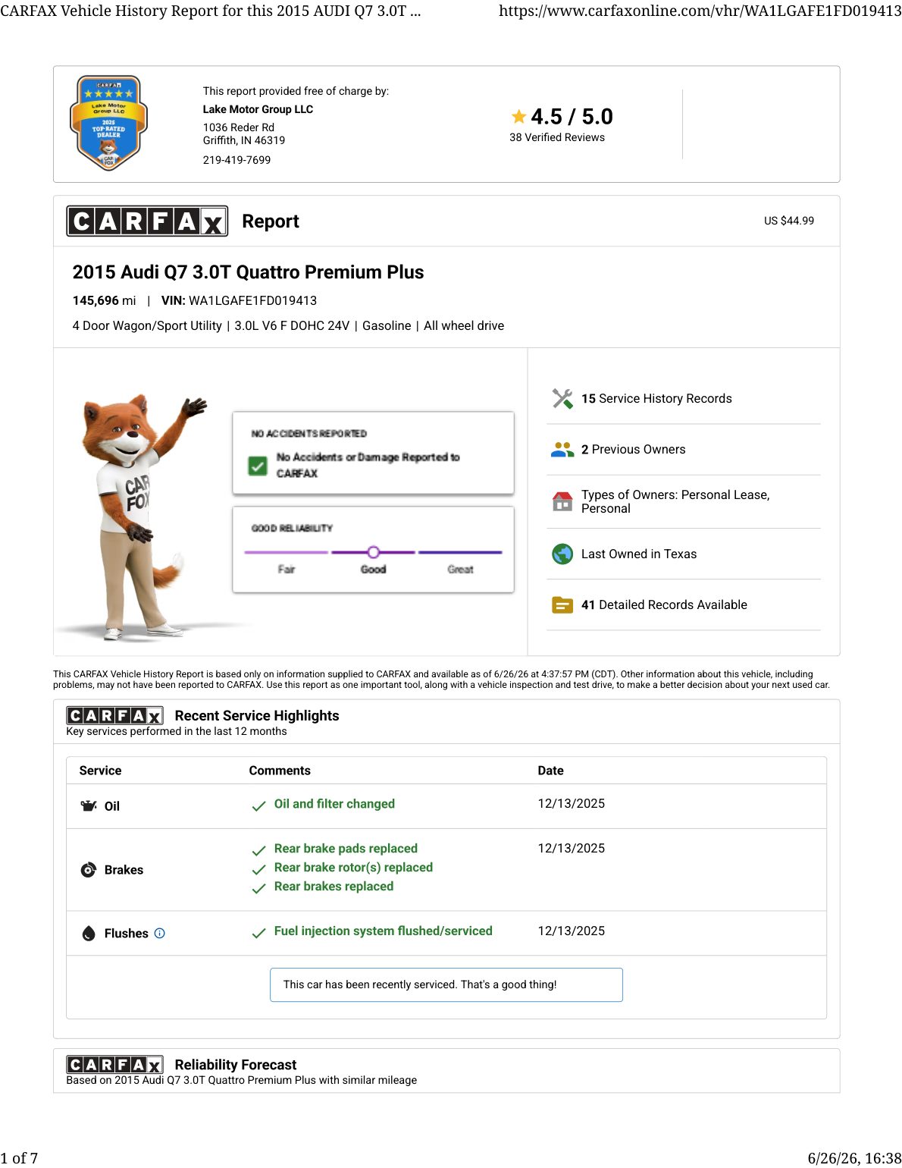Open the Flushes info icon
Viewport: 902px width, 1168px height.
[159, 934]
